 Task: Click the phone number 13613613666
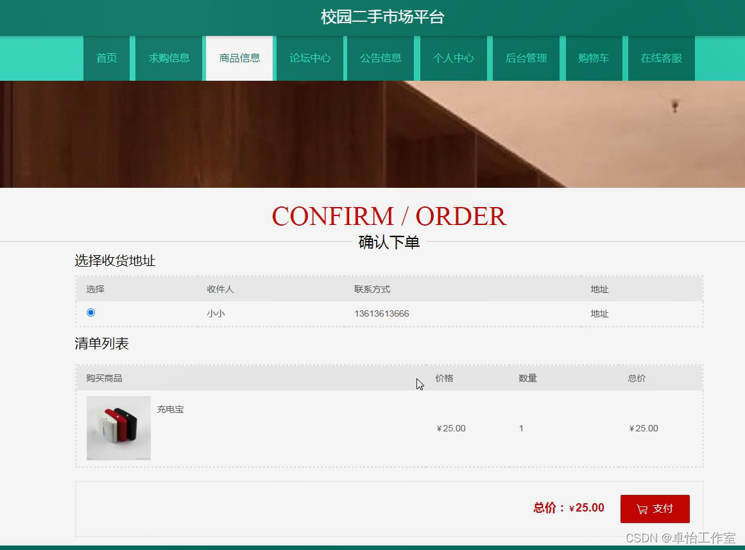tap(382, 313)
